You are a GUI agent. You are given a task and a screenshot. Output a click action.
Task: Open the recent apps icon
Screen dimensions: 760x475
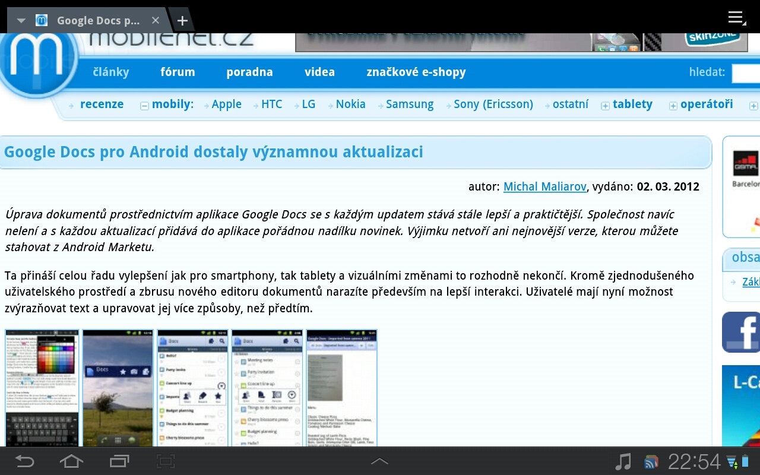click(x=118, y=461)
